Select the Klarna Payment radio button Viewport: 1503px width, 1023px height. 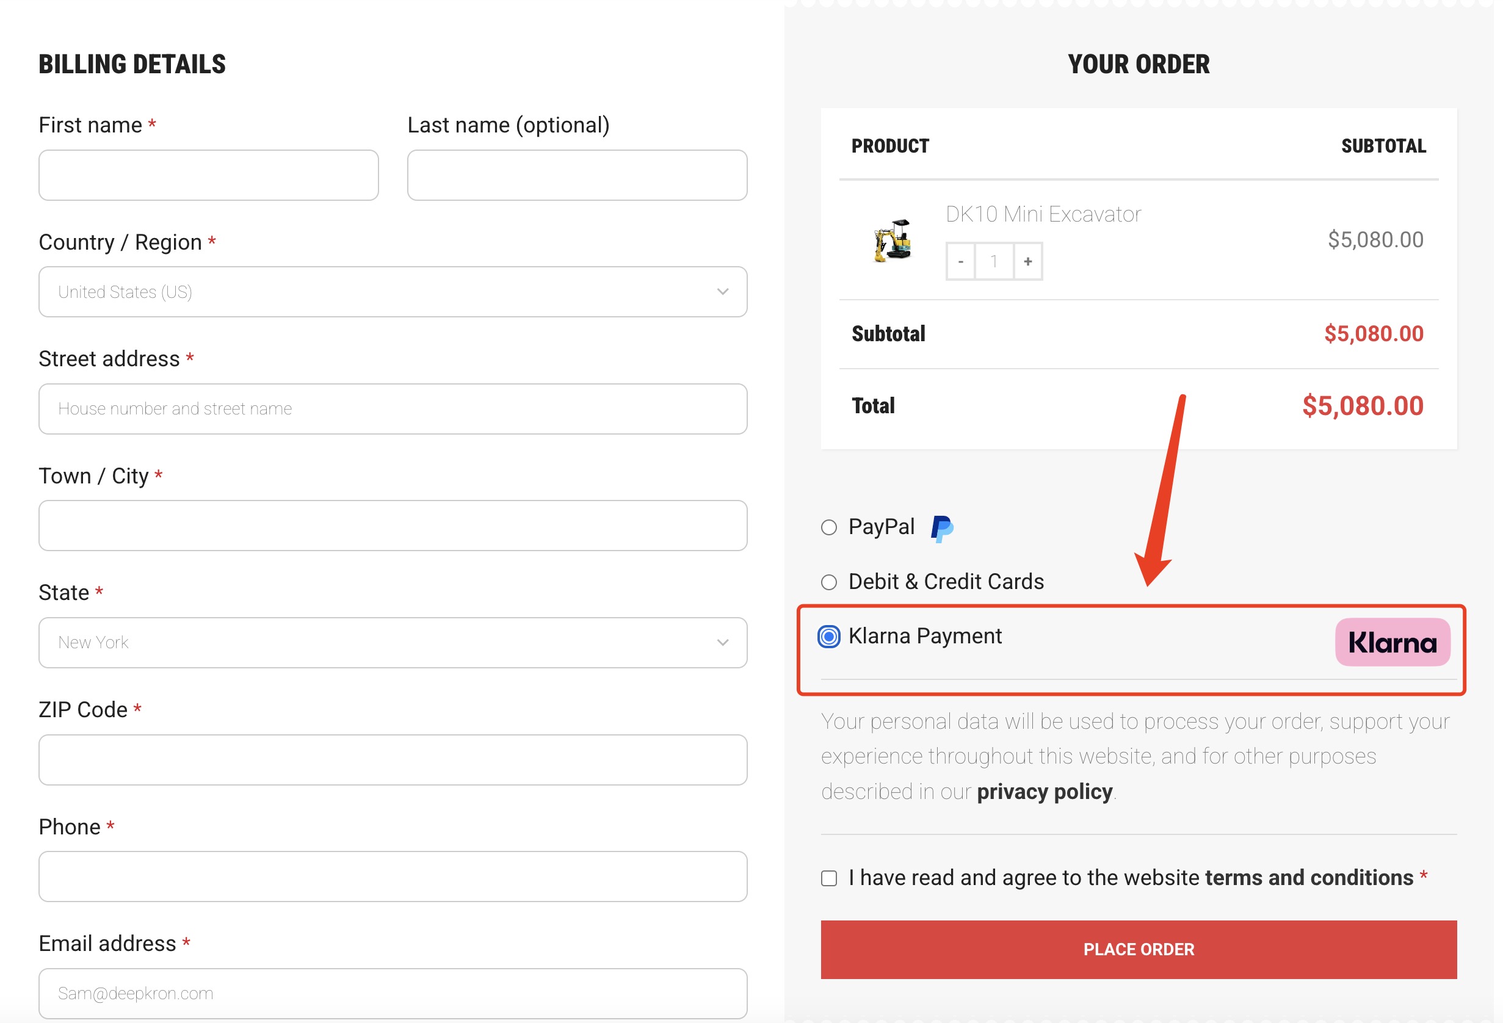pos(829,637)
